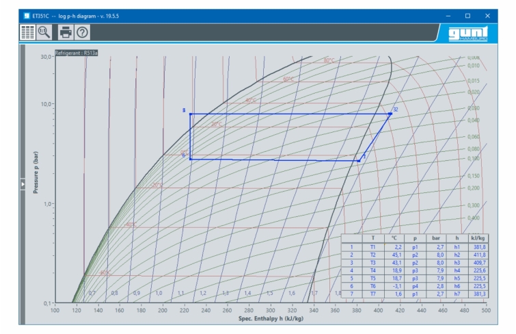The width and height of the screenshot is (516, 334).
Task: Click the kJ/kg column header
Action: [x=478, y=238]
